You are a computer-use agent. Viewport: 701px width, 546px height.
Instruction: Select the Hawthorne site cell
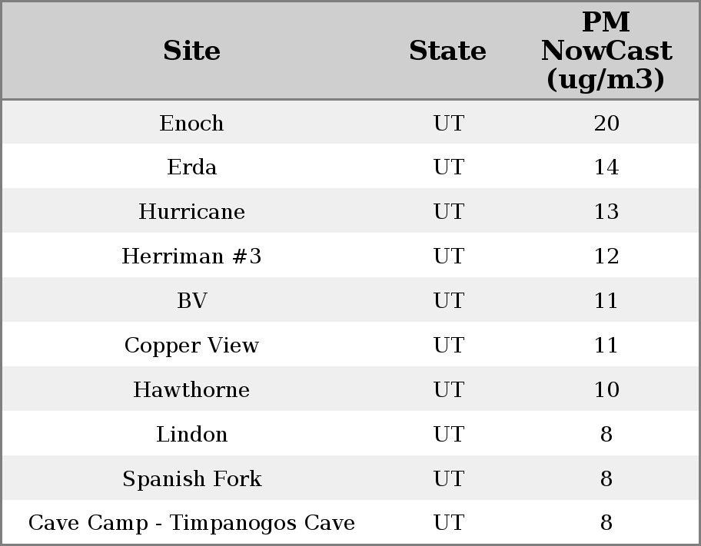coord(191,390)
